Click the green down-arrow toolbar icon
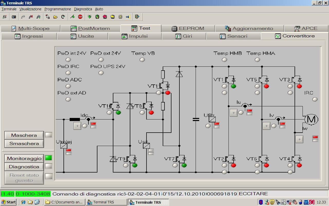 point(89,17)
